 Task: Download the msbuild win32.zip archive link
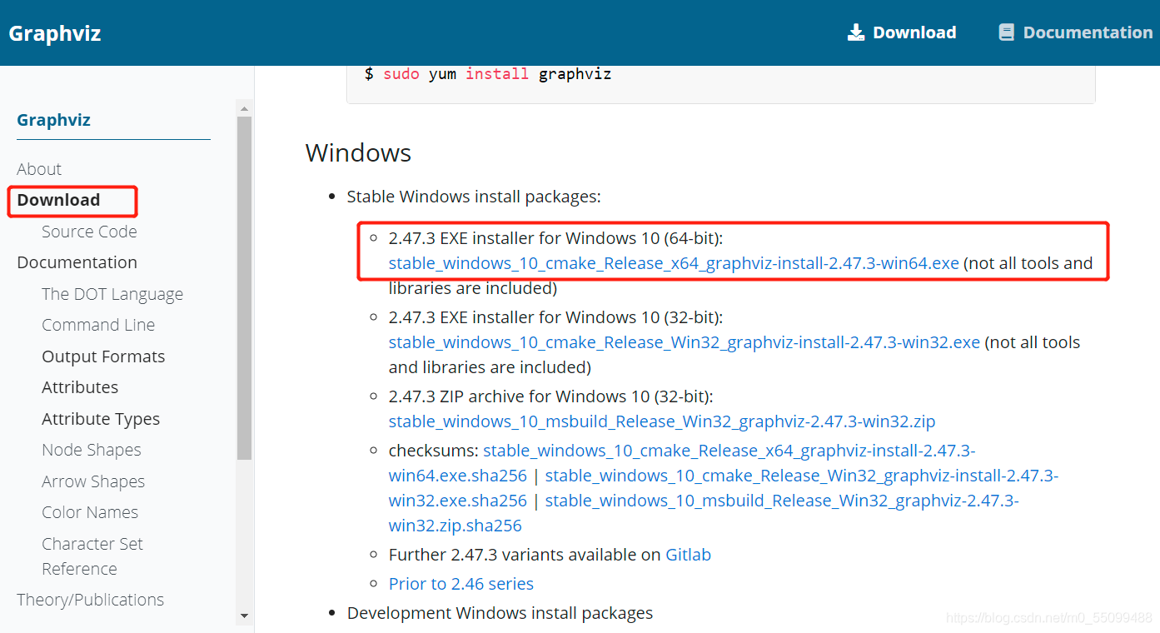tap(662, 421)
